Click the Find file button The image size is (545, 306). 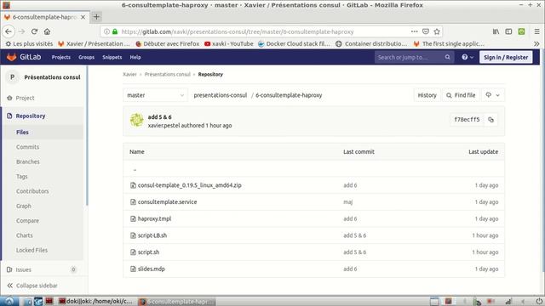tap(461, 95)
